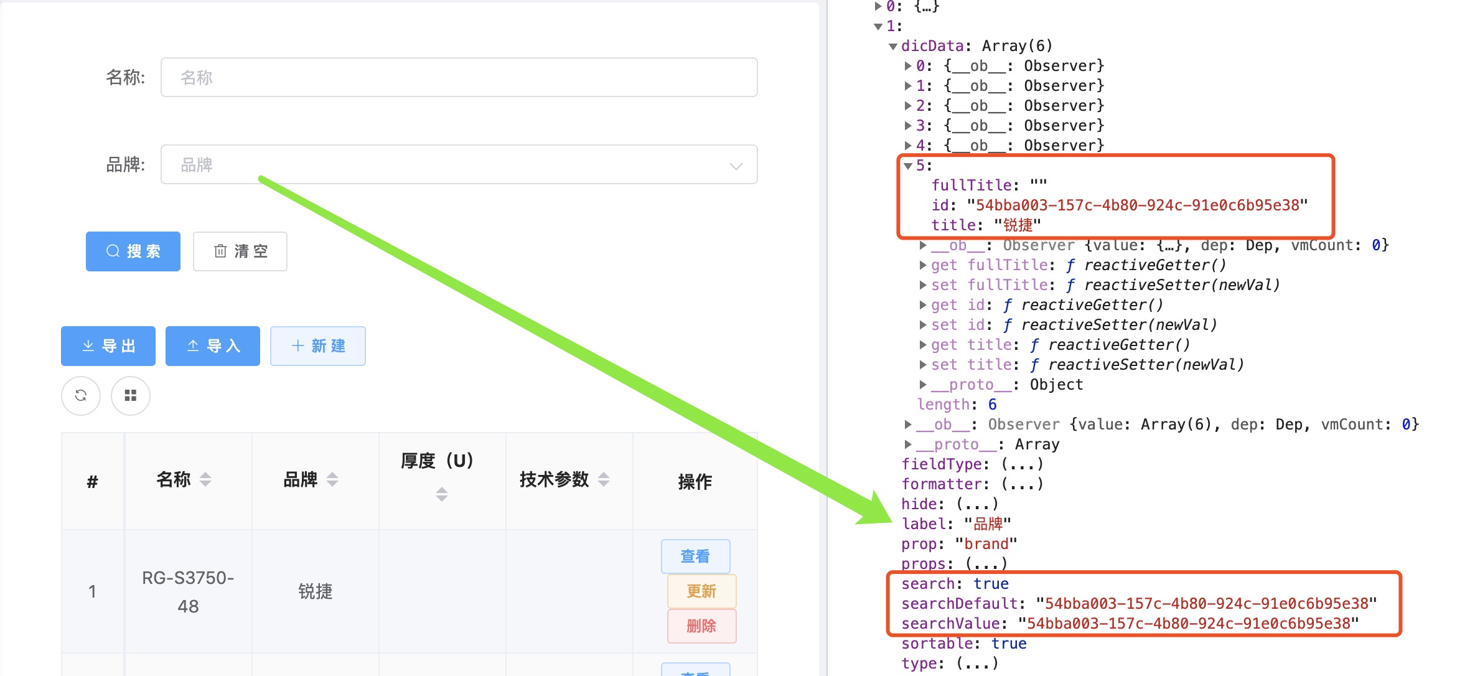Click the 搜索 search button

[x=133, y=251]
